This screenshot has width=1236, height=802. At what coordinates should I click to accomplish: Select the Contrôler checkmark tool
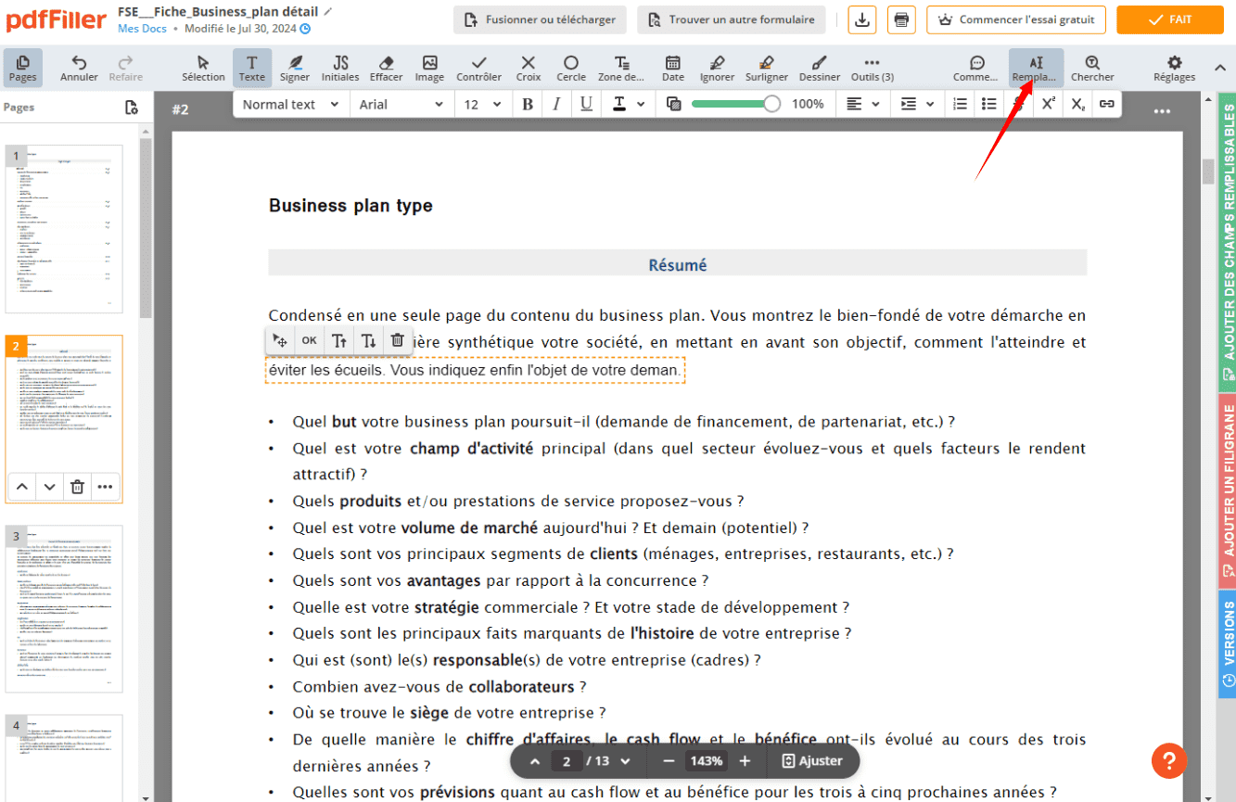(x=478, y=68)
